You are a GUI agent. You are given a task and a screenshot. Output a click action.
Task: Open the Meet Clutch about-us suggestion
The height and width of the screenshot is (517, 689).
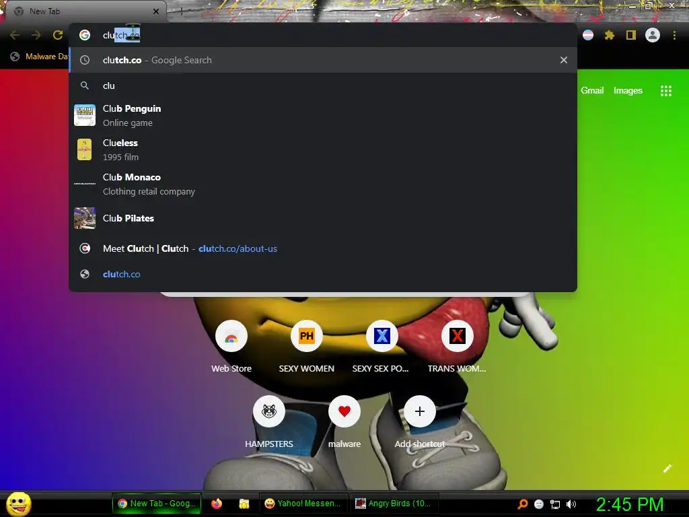coord(322,248)
